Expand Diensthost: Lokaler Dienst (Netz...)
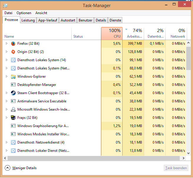 click(x=7, y=150)
